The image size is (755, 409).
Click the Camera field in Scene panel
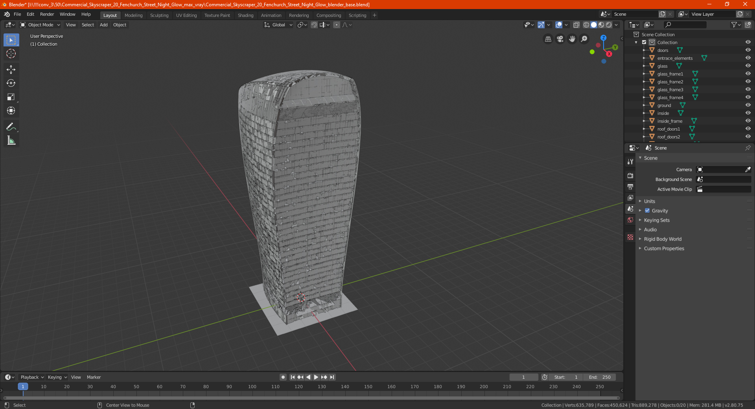click(x=724, y=169)
